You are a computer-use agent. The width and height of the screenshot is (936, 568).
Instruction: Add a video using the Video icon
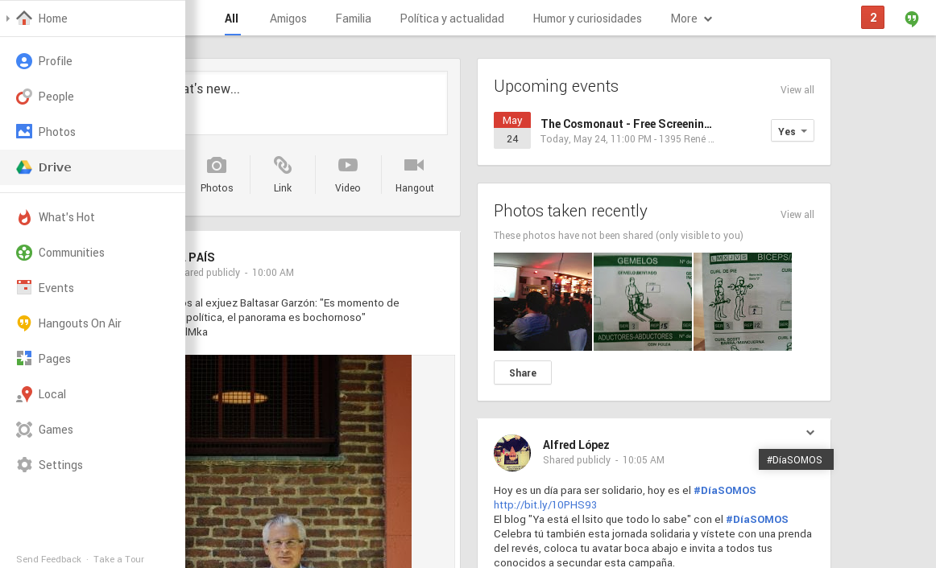click(x=347, y=173)
